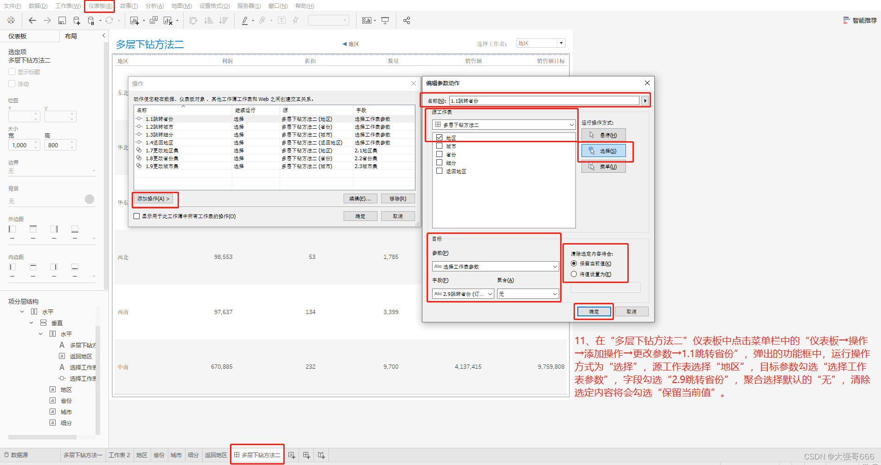Click the new worksheet icon in toolbar
881x465 pixels.
click(x=134, y=20)
